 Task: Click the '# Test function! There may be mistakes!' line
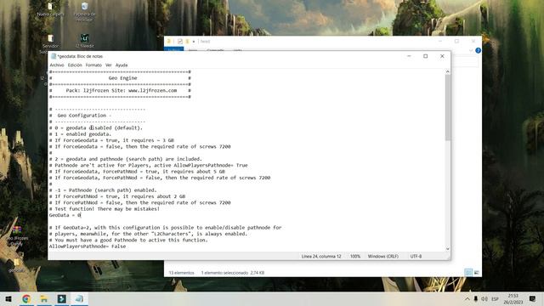tap(105, 209)
